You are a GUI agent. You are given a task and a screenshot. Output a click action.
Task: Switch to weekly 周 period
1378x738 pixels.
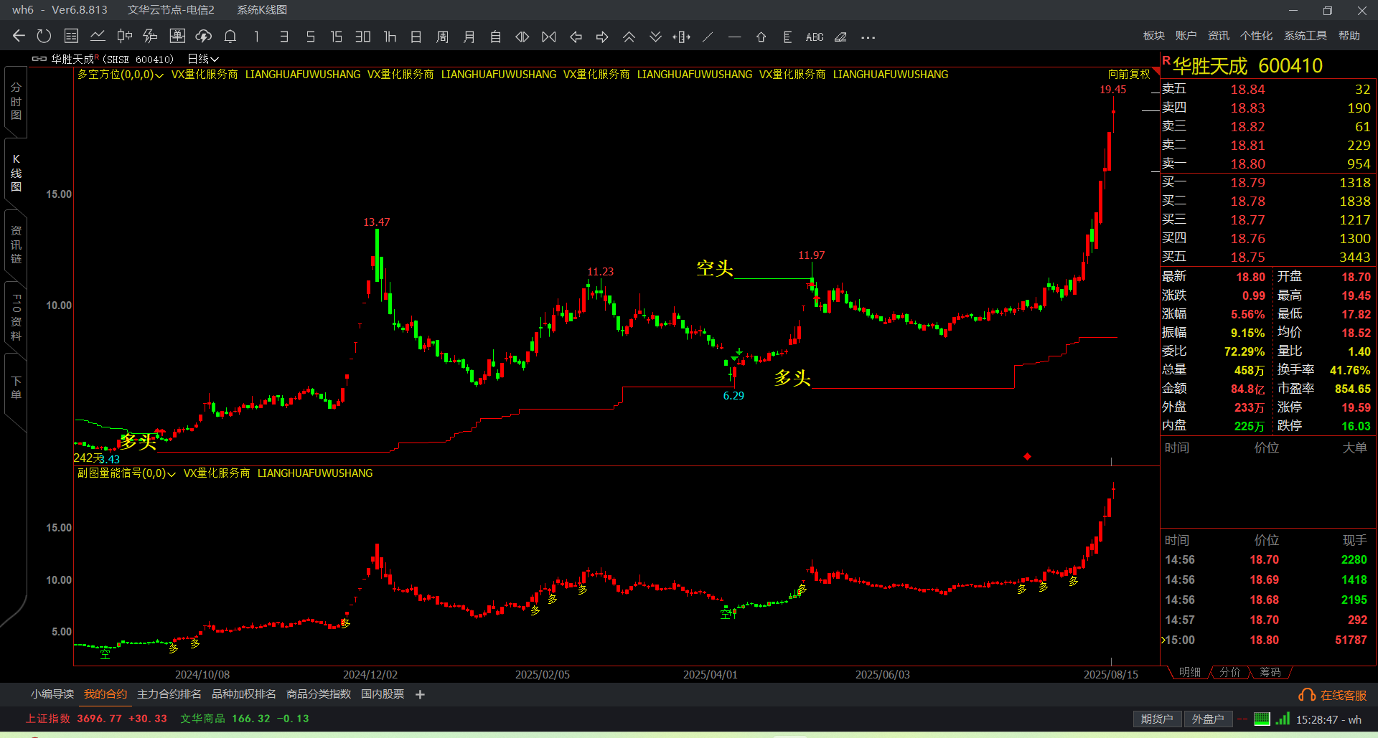coord(443,37)
